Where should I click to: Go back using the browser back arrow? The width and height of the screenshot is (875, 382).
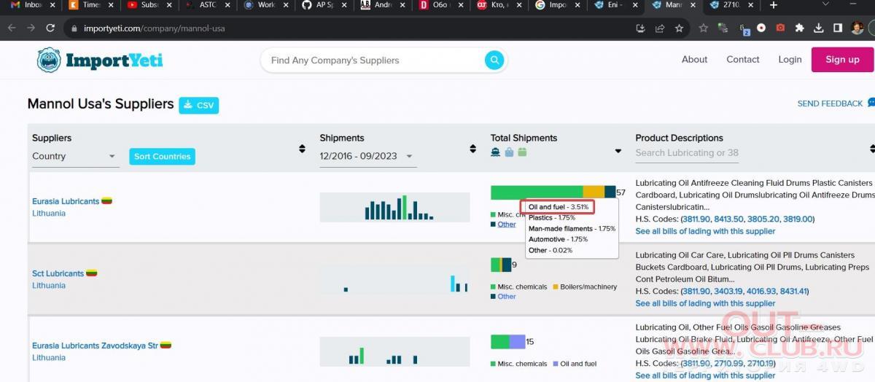click(x=12, y=28)
